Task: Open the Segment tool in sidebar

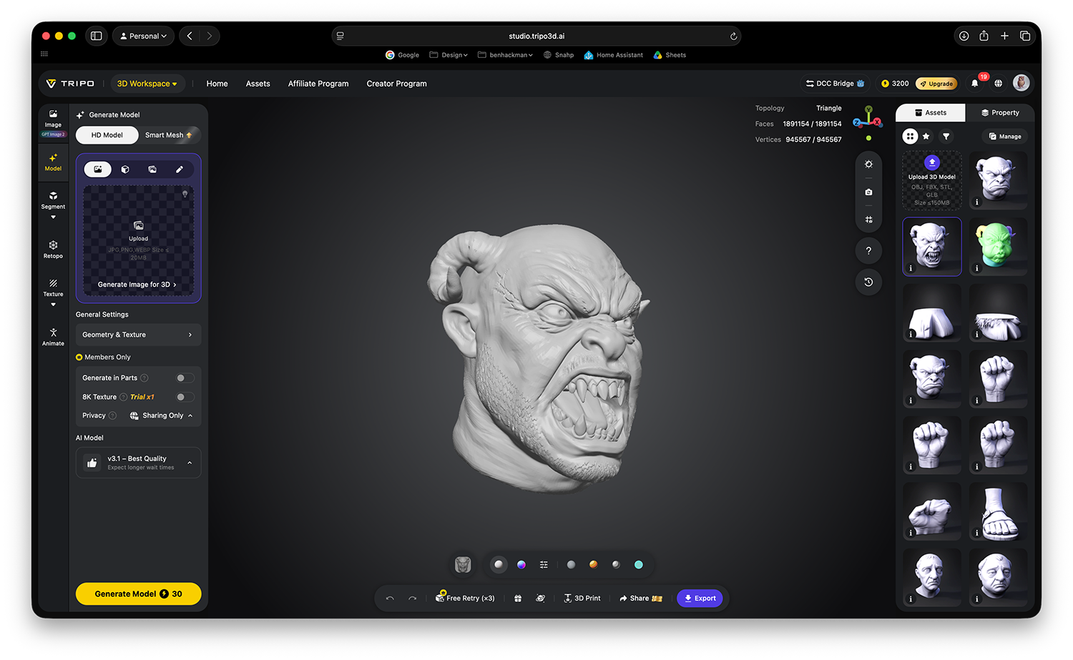Action: click(x=53, y=200)
